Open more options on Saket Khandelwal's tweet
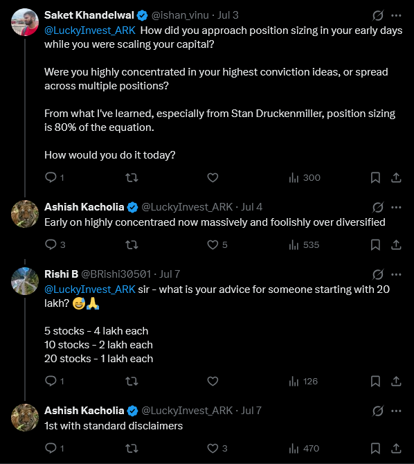This screenshot has height=464, width=414. (396, 15)
